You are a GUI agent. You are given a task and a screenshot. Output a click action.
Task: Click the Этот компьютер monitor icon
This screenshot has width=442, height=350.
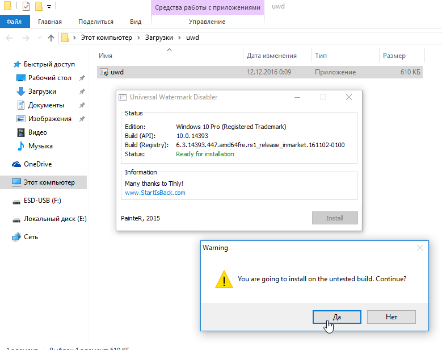tap(16, 182)
